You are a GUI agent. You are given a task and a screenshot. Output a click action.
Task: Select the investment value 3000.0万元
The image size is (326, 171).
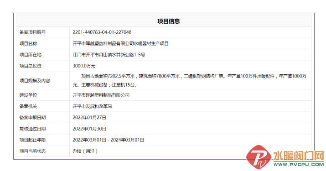(84, 66)
